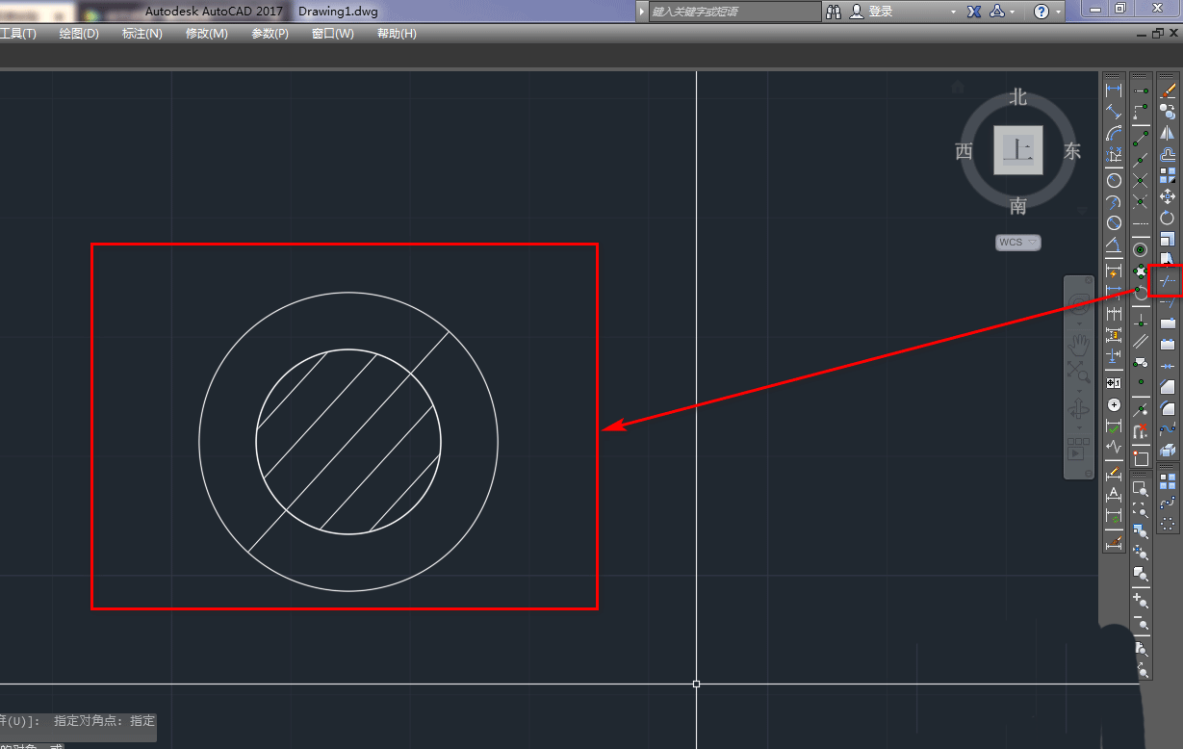Click the Zoom Extents tool

[1141, 670]
